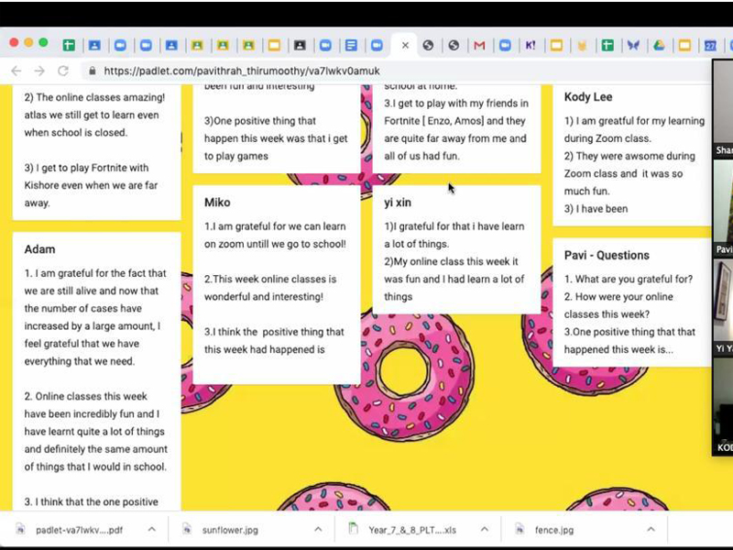Open downloaded padlet-va7lwkv....pdf file
This screenshot has height=550, width=733.
[x=79, y=530]
